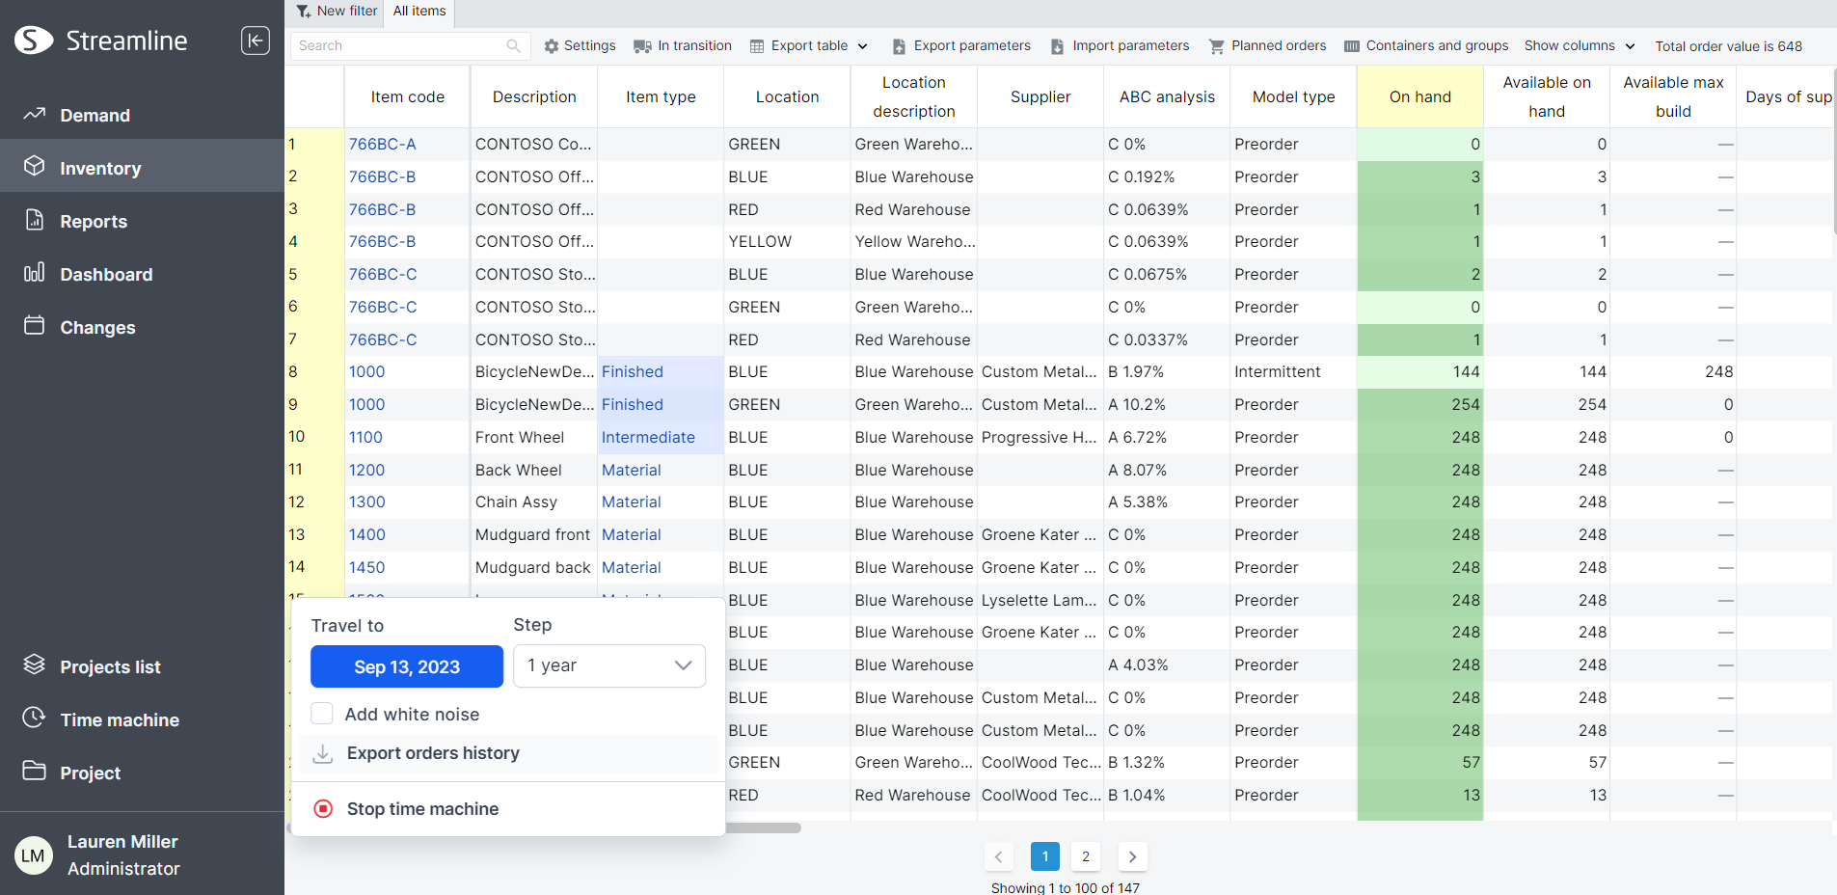The width and height of the screenshot is (1837, 895).
Task: Click Export parameters
Action: [x=961, y=45]
